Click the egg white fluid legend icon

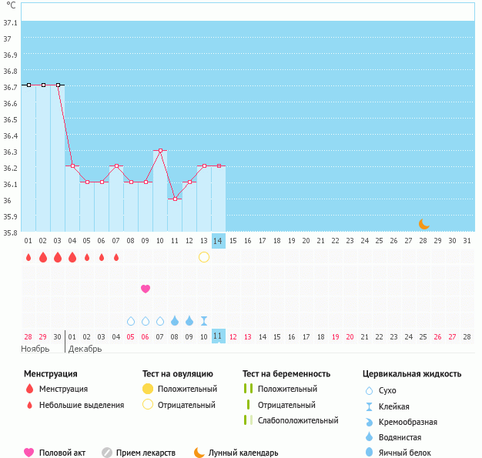click(370, 453)
